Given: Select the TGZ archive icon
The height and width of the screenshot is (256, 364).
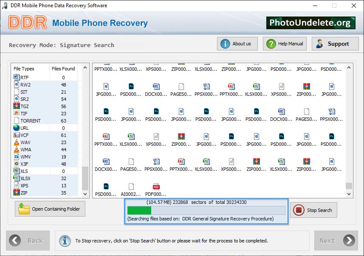Looking at the screenshot, I should [x=17, y=106].
